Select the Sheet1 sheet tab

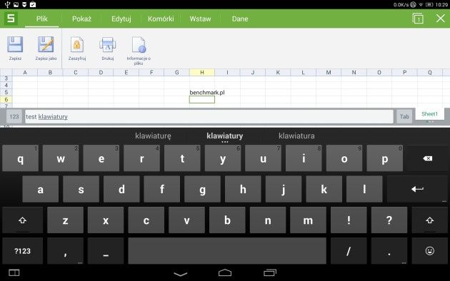[429, 114]
